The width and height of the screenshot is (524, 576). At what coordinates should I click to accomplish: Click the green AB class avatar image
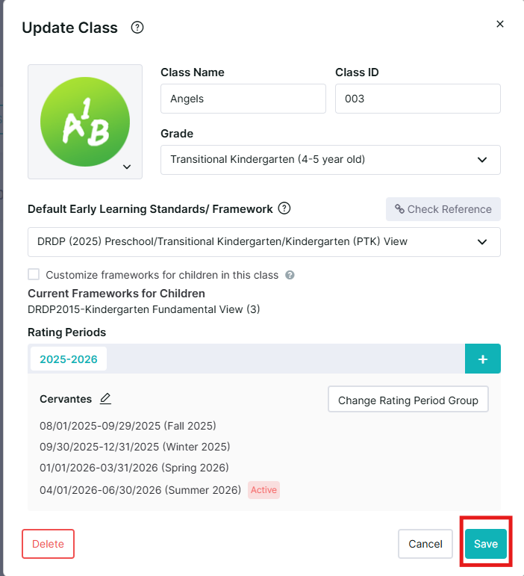tap(85, 122)
